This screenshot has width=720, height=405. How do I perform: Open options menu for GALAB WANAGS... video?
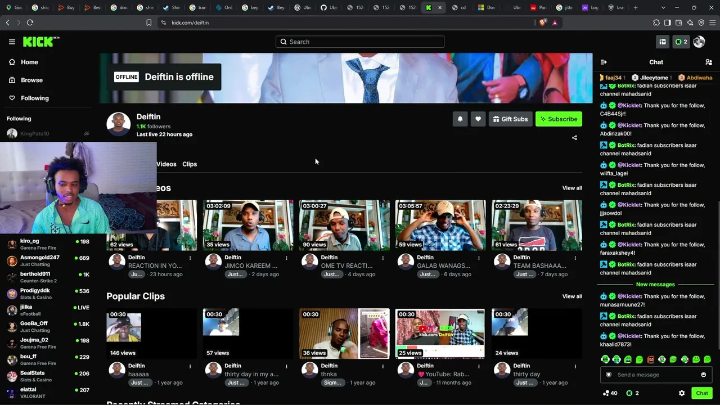point(479,258)
